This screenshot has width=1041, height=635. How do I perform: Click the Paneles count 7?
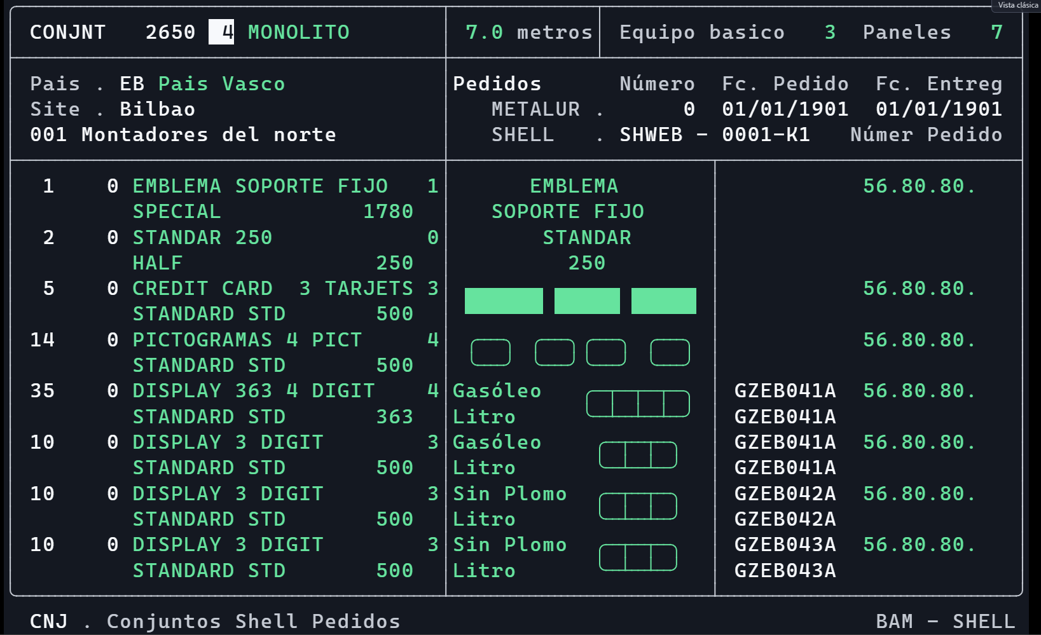coord(996,32)
